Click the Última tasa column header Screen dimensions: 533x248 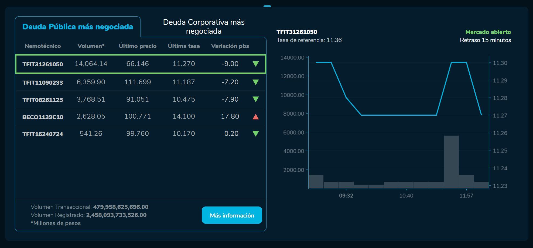(x=184, y=46)
